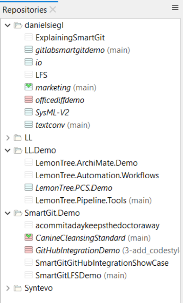Viewport: 183px width, 303px height.
Task: Click the LL.Demo folder icon
Action: coord(18,150)
